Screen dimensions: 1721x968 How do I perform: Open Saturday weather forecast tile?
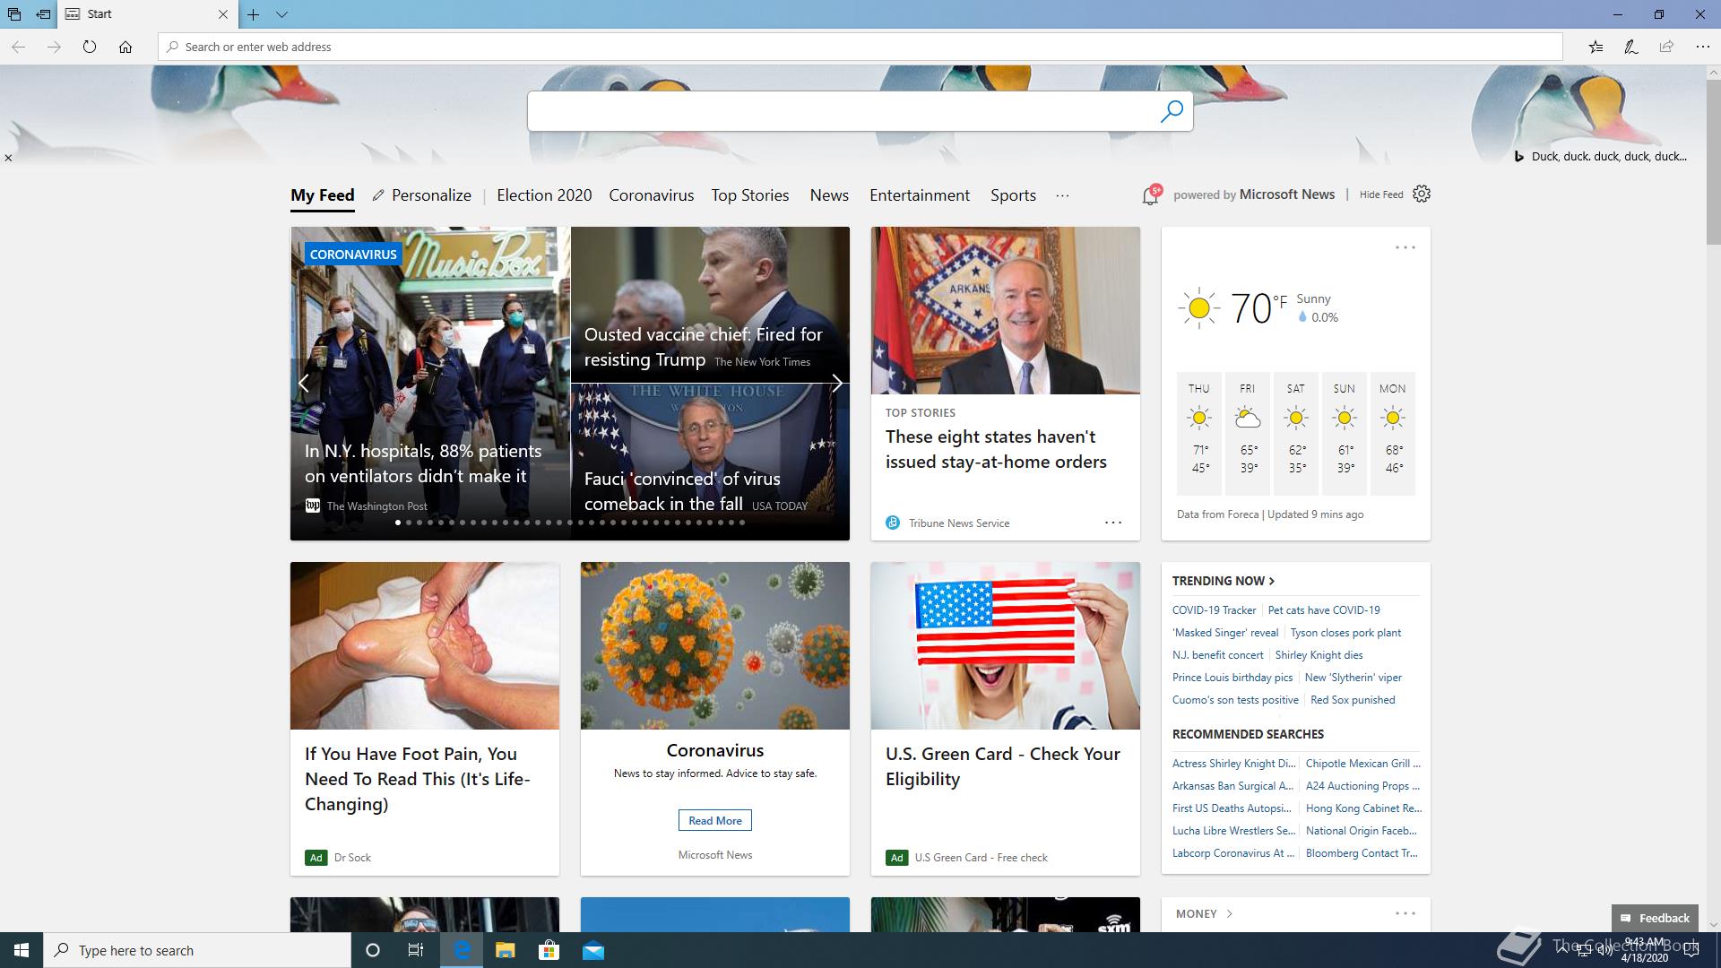pos(1296,433)
